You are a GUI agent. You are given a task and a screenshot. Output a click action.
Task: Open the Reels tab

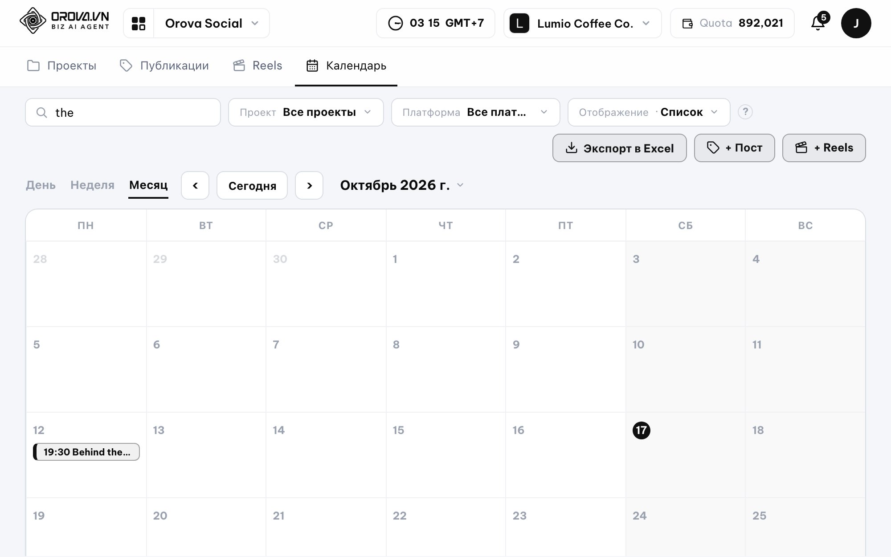257,66
